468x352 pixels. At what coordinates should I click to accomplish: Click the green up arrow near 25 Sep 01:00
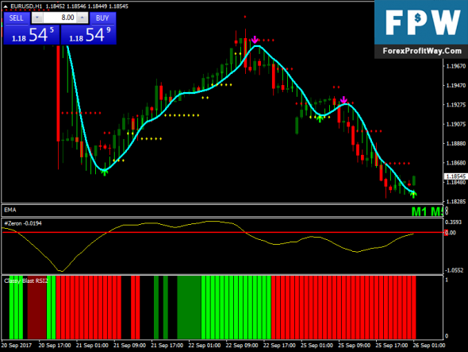[x=320, y=118]
